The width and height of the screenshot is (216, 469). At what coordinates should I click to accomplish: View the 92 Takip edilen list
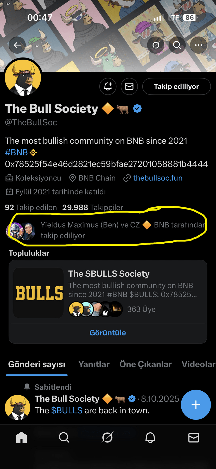point(31,207)
